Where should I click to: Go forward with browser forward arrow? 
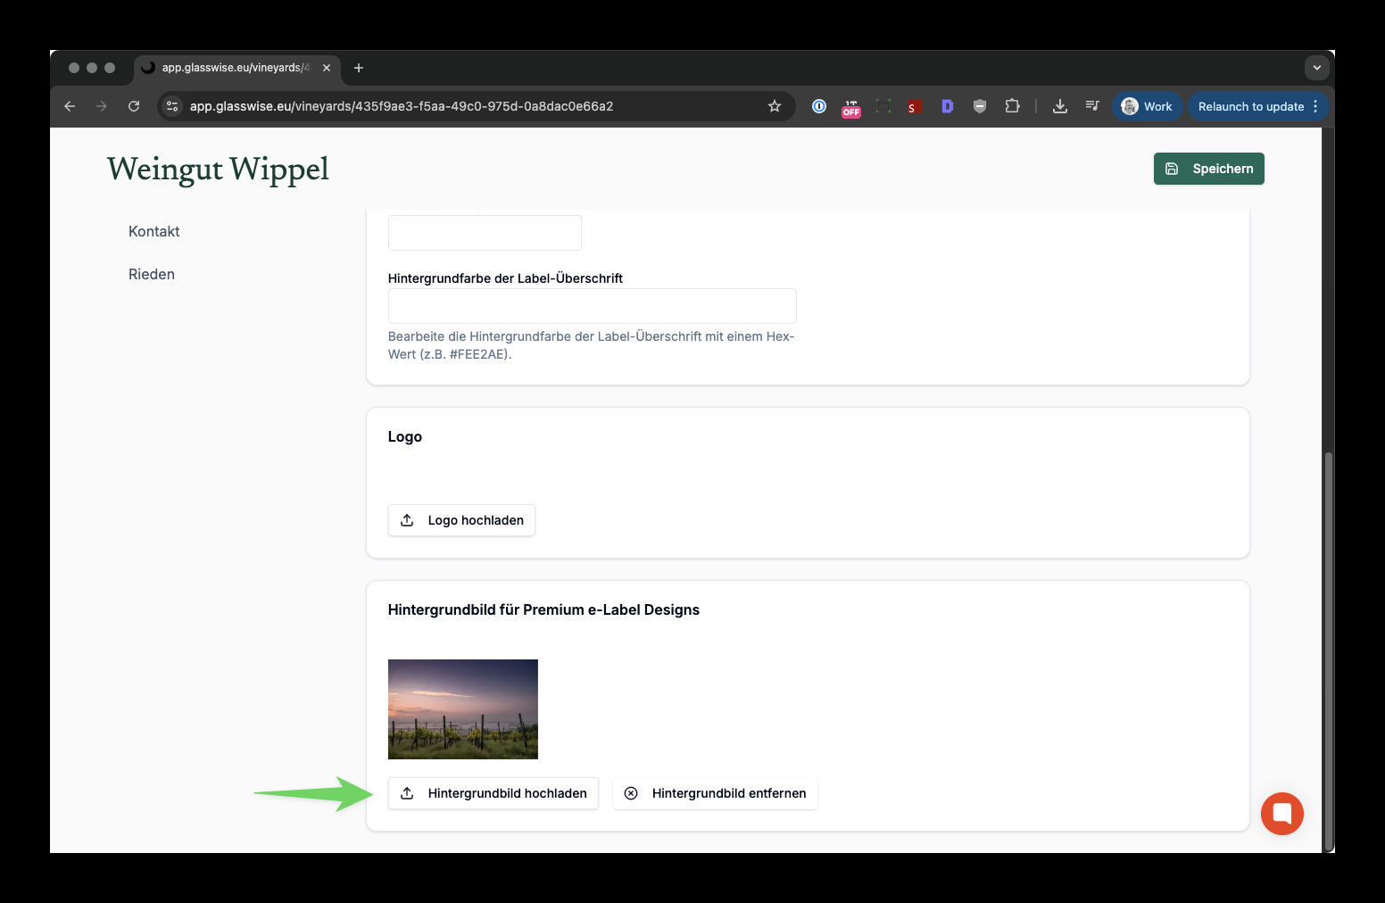click(102, 106)
